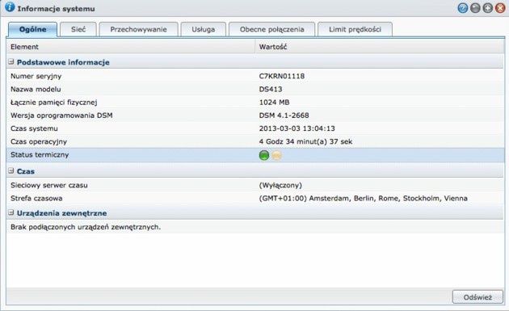Select Wersja oprogramowania DSM label
The image size is (509, 311).
(x=61, y=116)
